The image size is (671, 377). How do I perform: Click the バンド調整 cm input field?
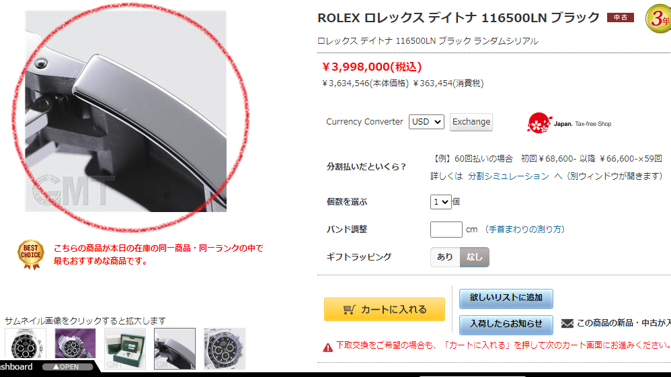(446, 229)
